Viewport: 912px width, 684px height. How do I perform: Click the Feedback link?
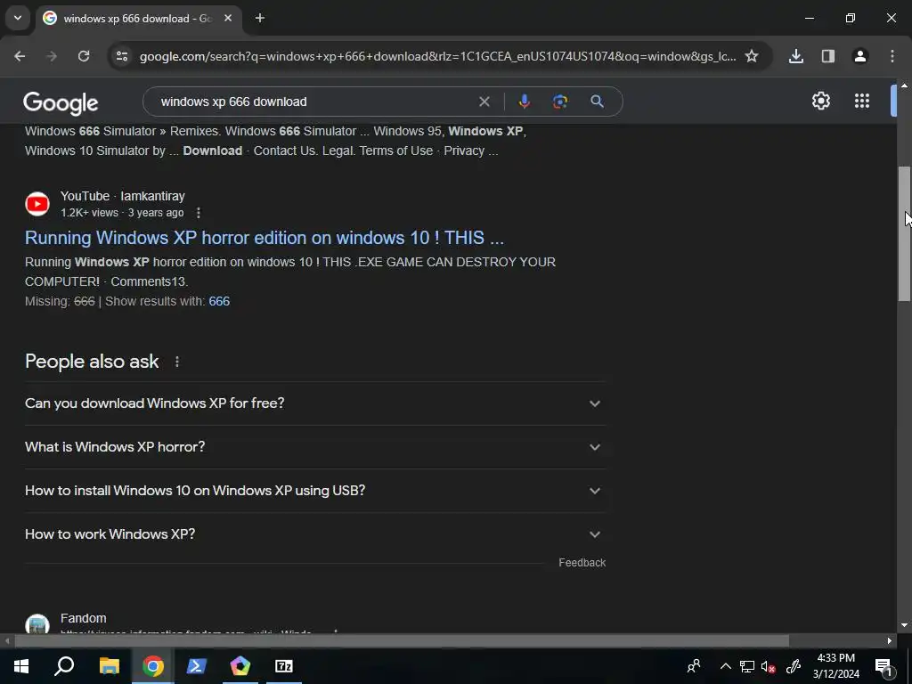pos(582,563)
